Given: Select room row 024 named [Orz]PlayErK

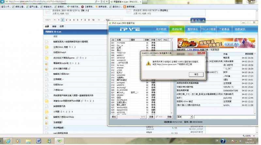Looking at the screenshot, I should click(140, 100).
